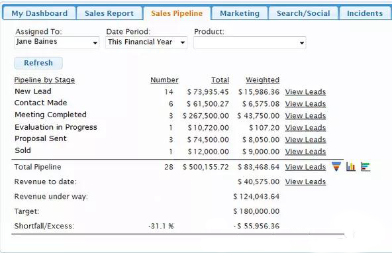Expand the Product dropdown
The image size is (392, 253).
pos(250,42)
